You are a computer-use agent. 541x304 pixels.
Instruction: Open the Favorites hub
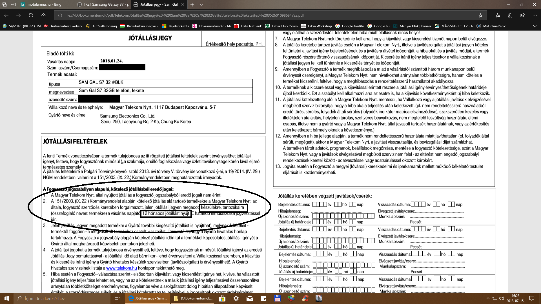pos(498,15)
